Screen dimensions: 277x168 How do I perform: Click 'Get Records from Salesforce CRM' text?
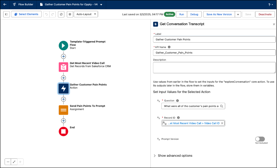tap(90, 66)
